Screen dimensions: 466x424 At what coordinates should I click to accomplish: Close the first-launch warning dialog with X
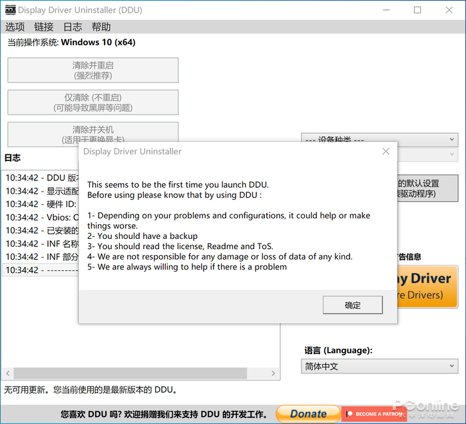[x=385, y=152]
